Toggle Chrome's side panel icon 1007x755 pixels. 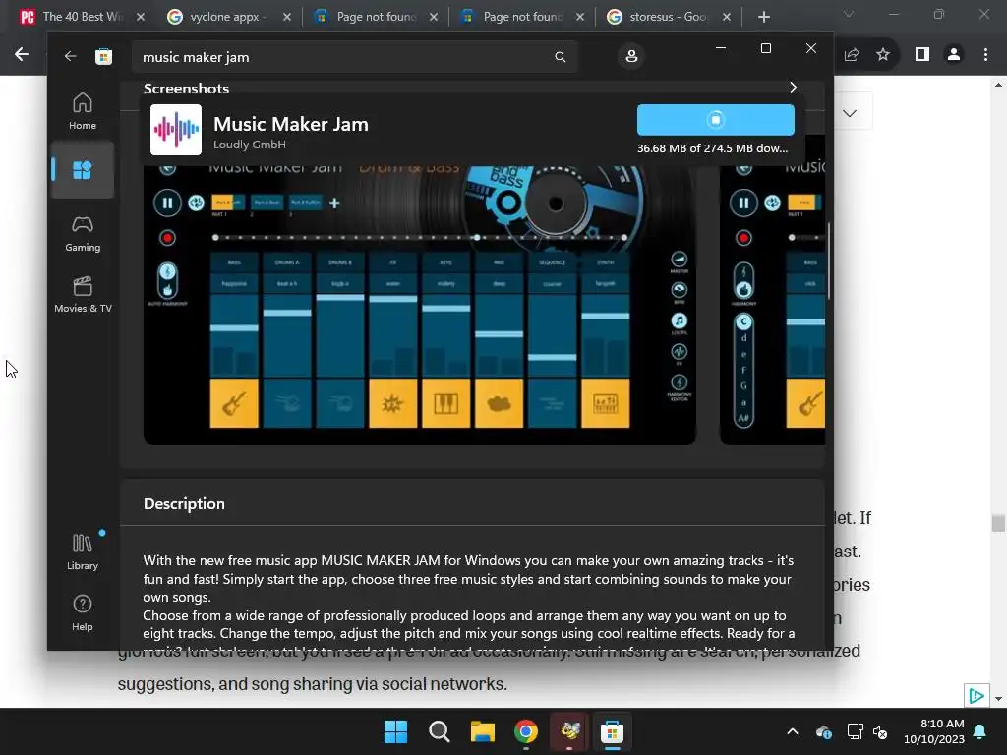pyautogui.click(x=922, y=55)
